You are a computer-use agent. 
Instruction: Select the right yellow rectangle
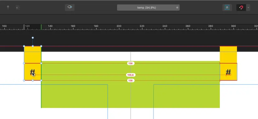(228, 63)
